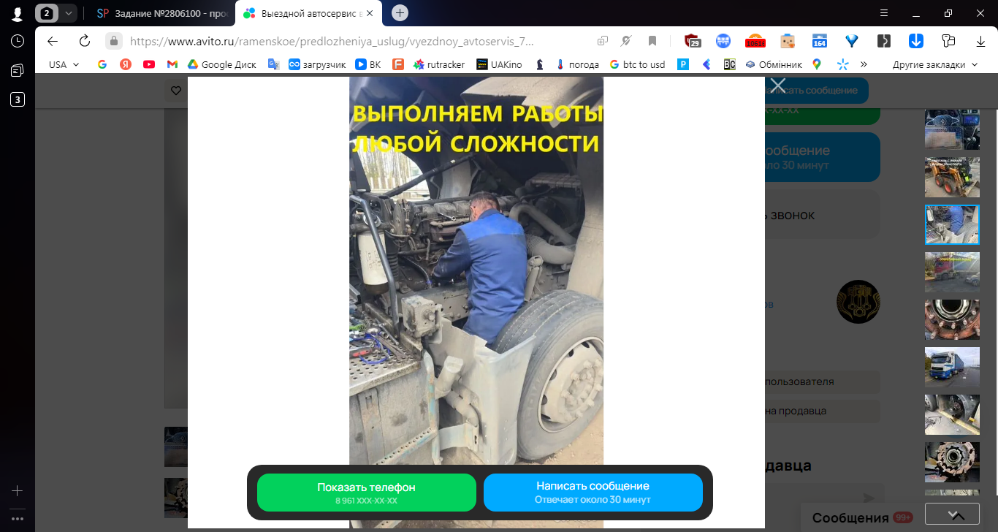View the main truck repair photo
This screenshot has width=998, height=532.
[476, 302]
